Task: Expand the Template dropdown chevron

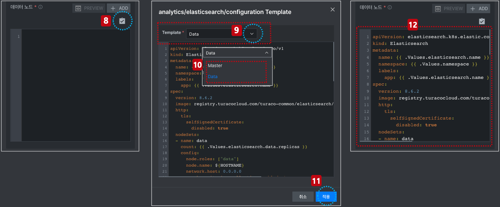Action: coord(252,34)
